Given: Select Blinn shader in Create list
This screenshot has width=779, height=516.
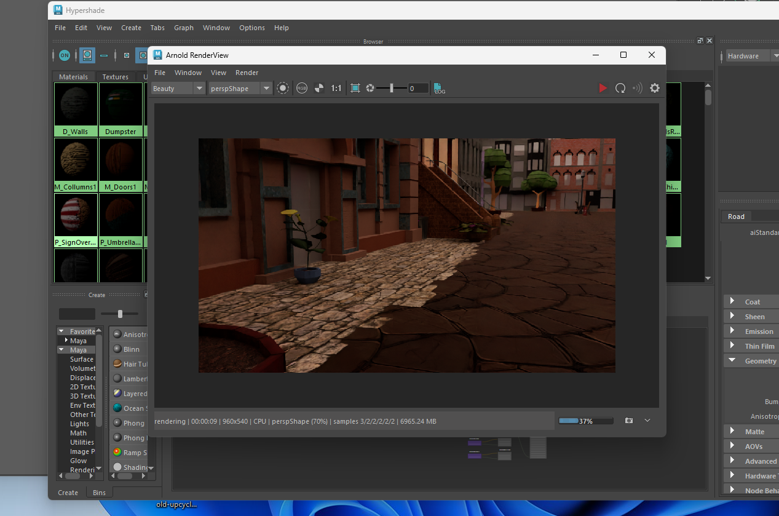Looking at the screenshot, I should tap(131, 349).
